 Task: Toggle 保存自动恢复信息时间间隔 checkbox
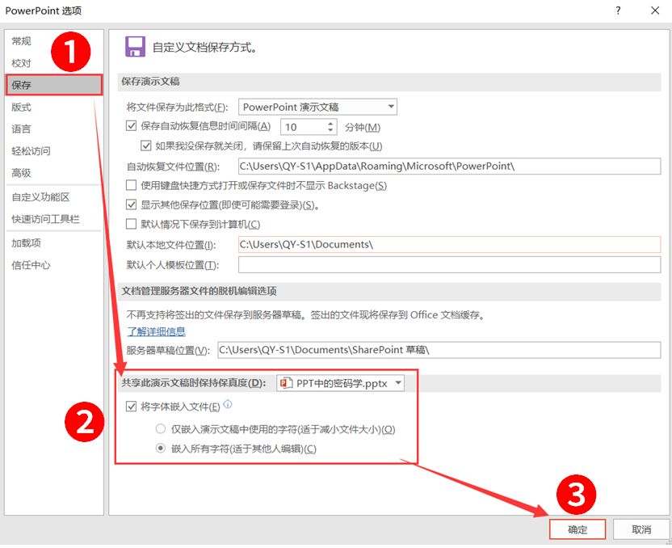point(131,125)
